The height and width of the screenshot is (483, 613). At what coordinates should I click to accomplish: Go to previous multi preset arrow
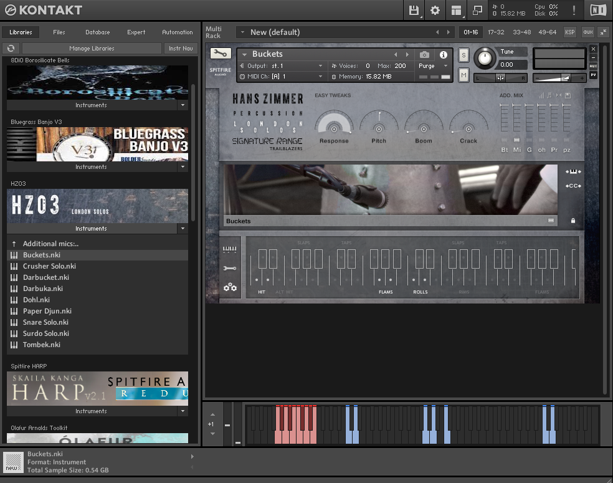point(437,32)
